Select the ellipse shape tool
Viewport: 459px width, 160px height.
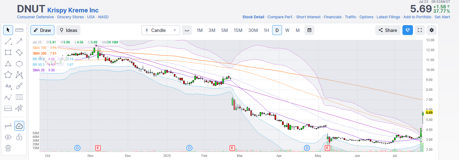pos(19,64)
